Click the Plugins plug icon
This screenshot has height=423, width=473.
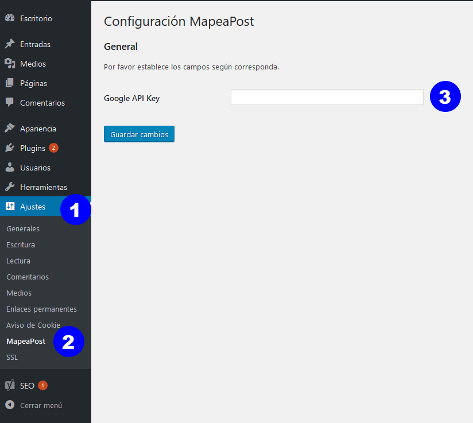click(10, 148)
